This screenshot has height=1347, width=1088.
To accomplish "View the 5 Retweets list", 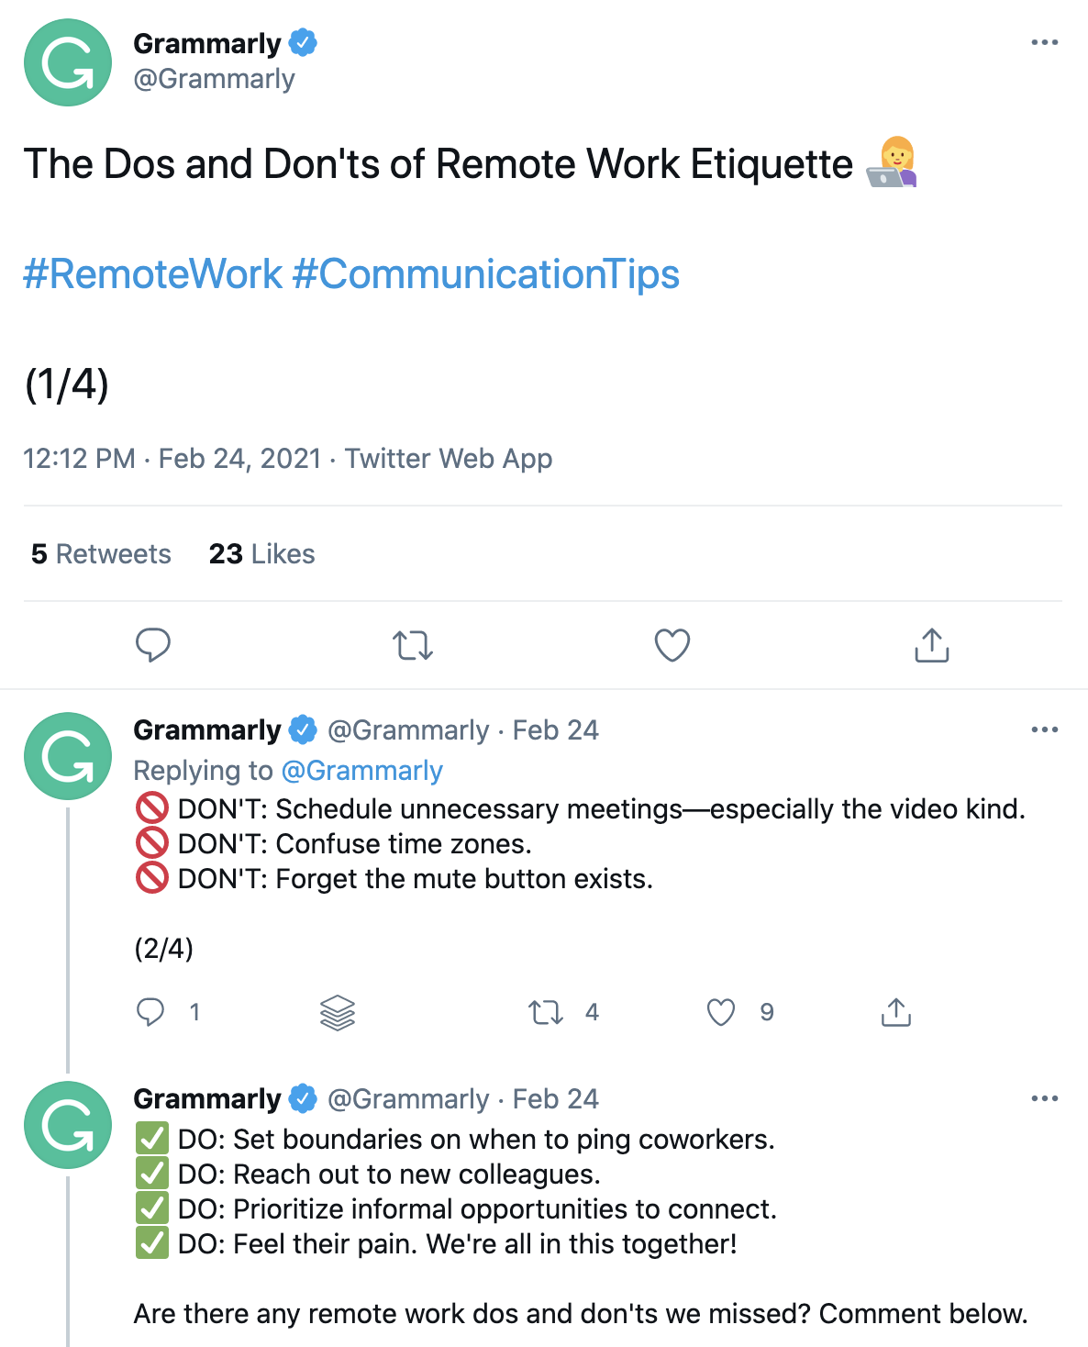I will [101, 554].
